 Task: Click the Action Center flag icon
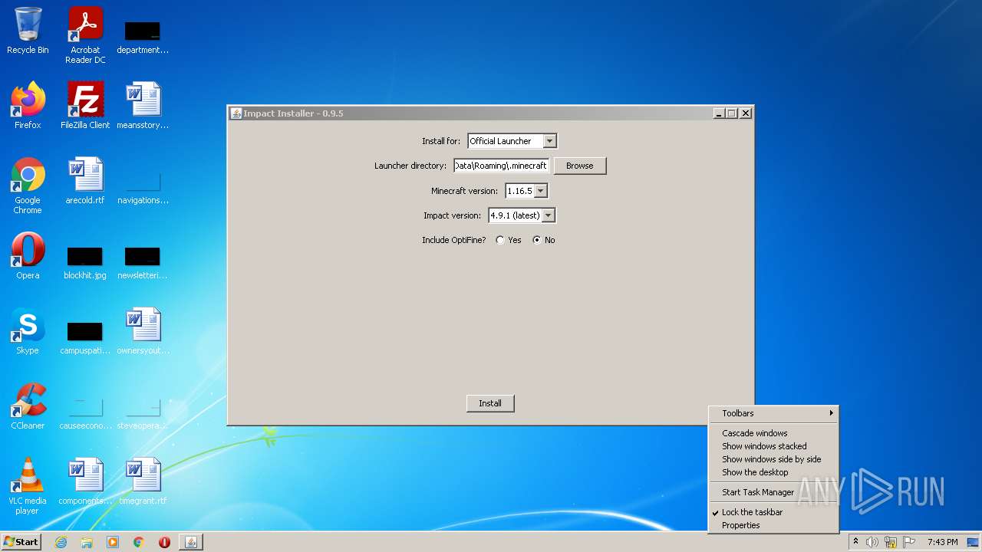coord(909,542)
